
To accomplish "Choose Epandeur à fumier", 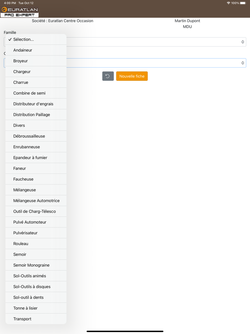I will click(x=36, y=158).
